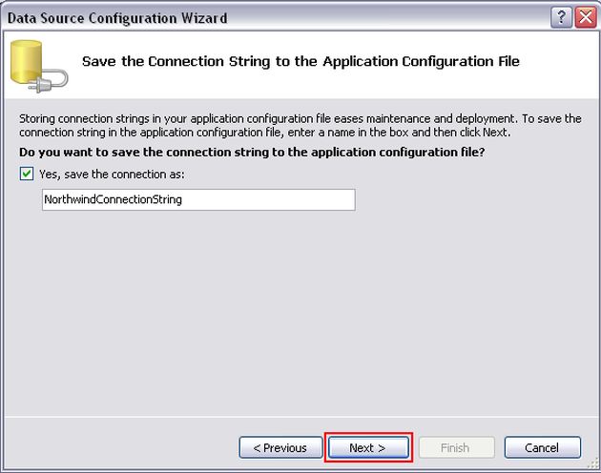The image size is (601, 473).
Task: Cancel the Data Source Configuration Wizard
Action: click(x=542, y=447)
